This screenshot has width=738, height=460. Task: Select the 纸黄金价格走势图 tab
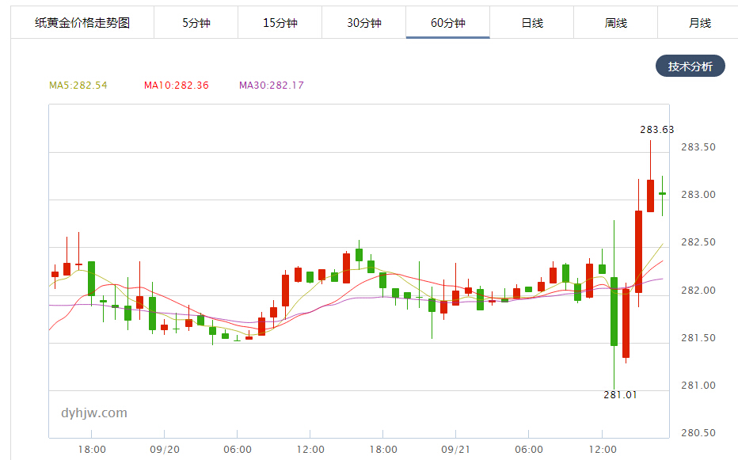tap(82, 23)
